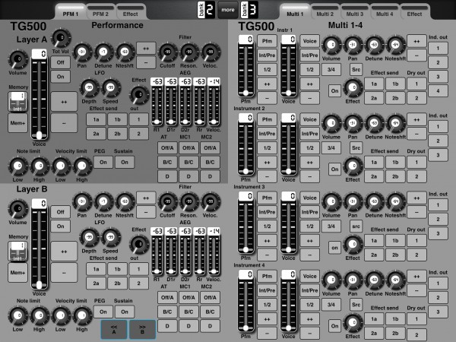Screen dimensions: 456x342
Task: Click Instrument 4 Volume knob
Action: (331, 280)
